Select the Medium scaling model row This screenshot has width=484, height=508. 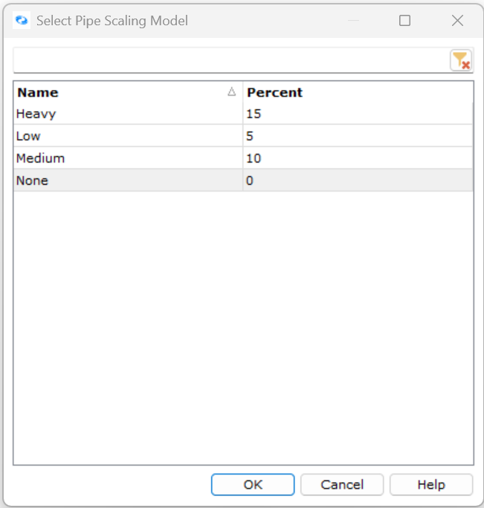pos(243,158)
